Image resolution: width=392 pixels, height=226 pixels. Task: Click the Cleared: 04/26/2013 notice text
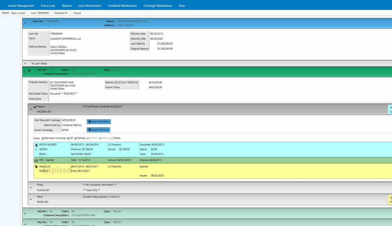click(151, 160)
